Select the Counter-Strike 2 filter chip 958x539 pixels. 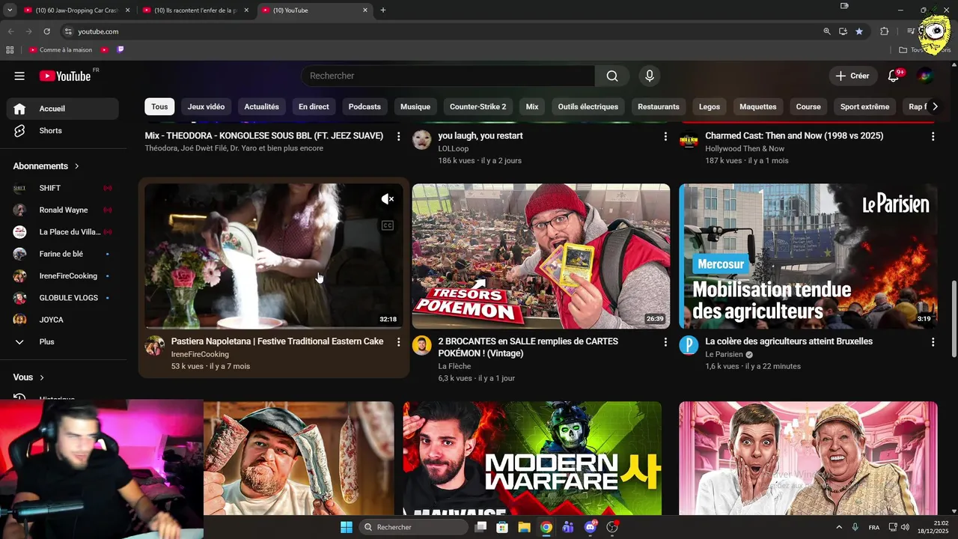pyautogui.click(x=478, y=106)
